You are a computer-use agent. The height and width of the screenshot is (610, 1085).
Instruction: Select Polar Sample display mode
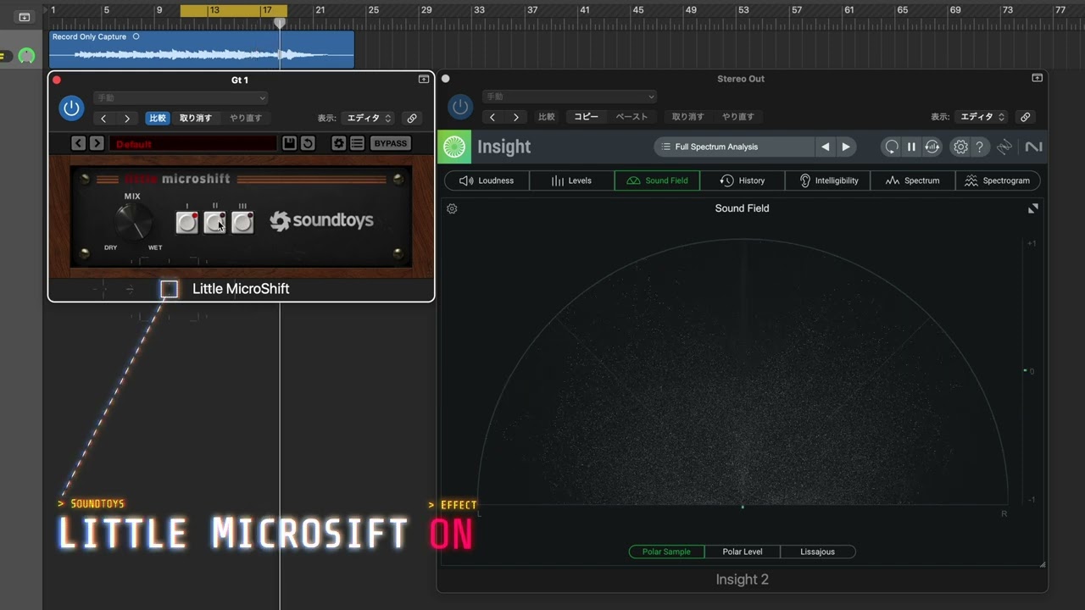(x=666, y=552)
